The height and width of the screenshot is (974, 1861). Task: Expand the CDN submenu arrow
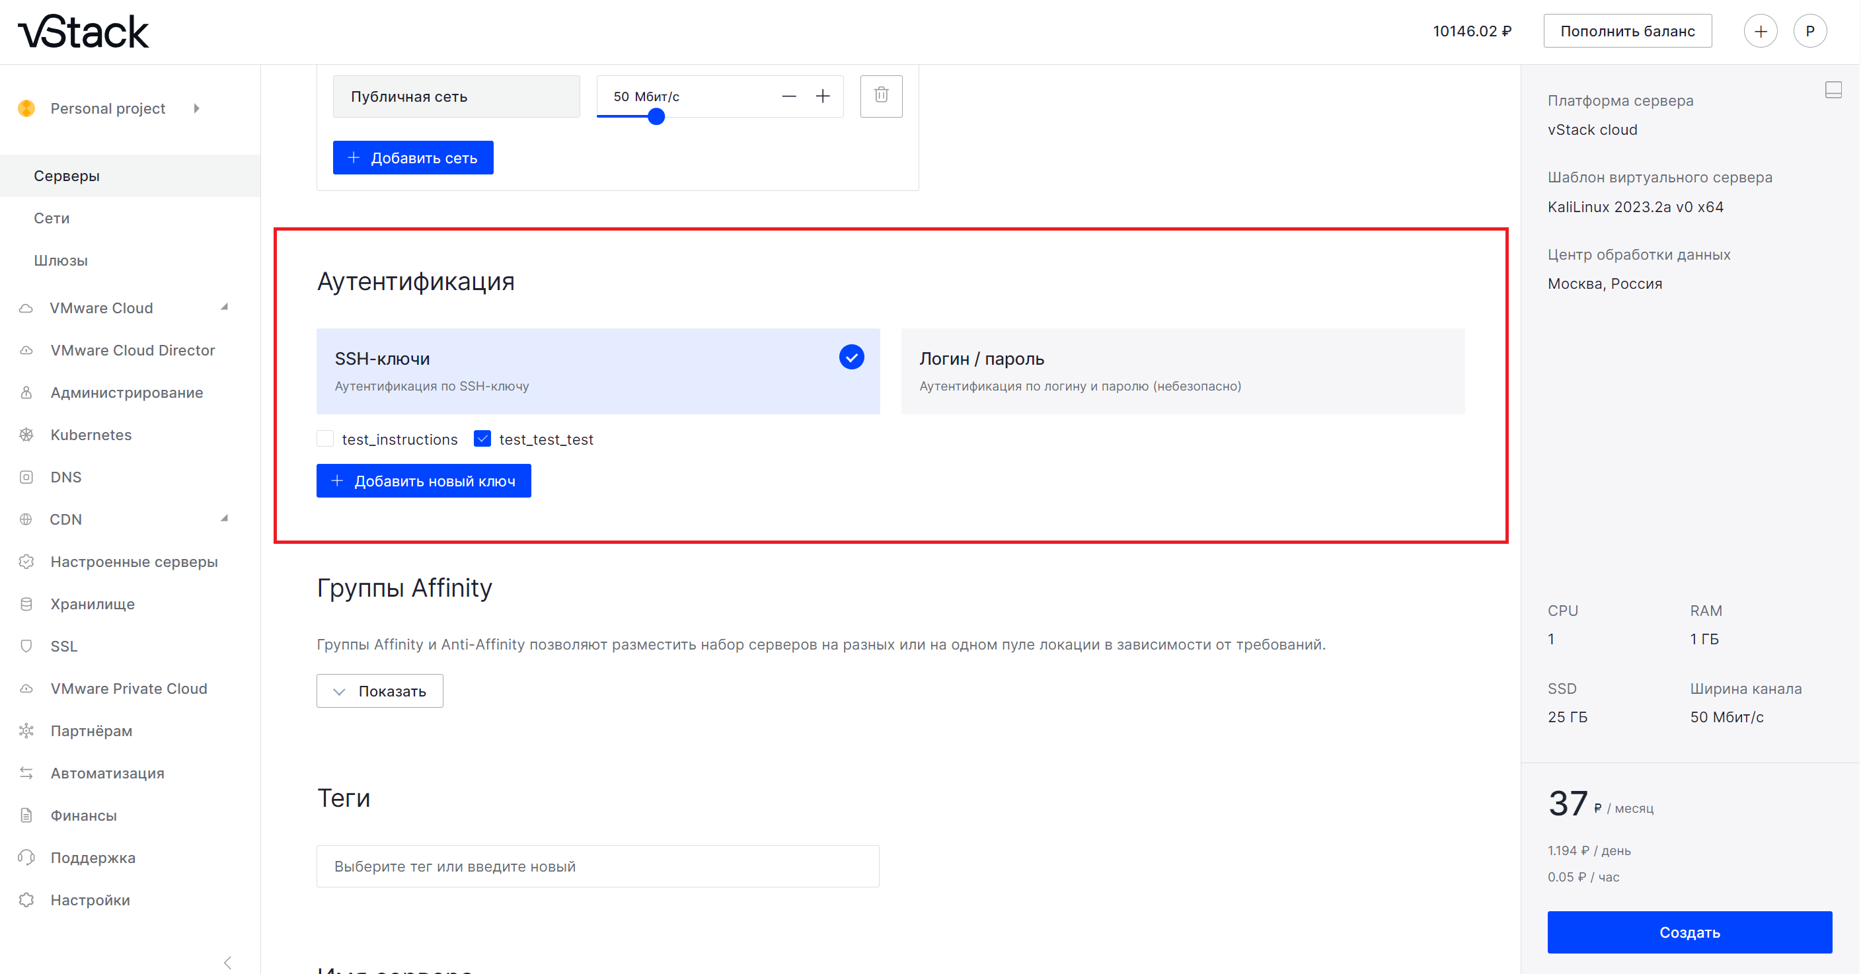[x=225, y=518]
